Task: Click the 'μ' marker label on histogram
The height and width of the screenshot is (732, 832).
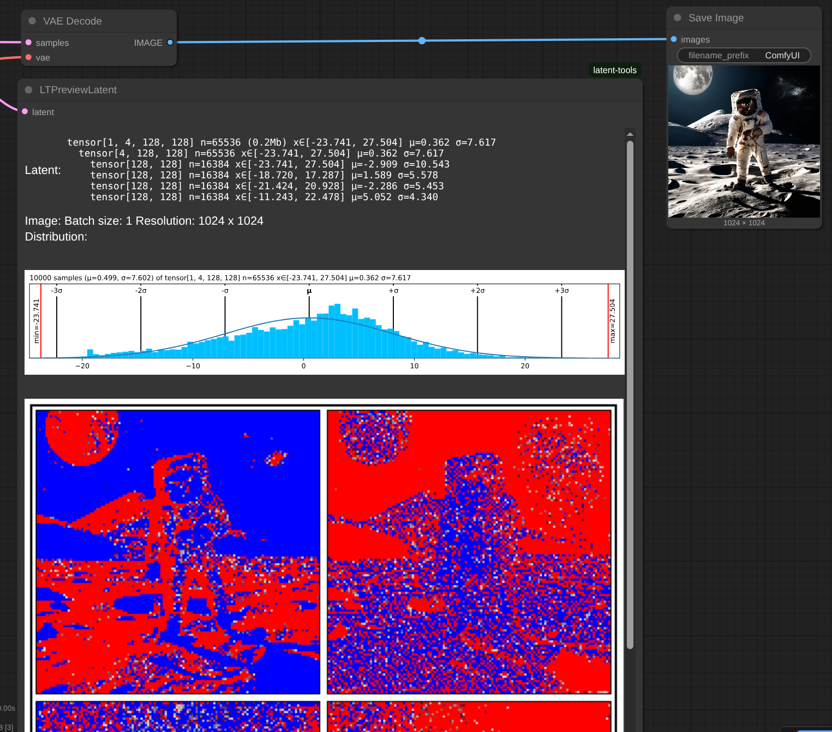Action: (309, 291)
